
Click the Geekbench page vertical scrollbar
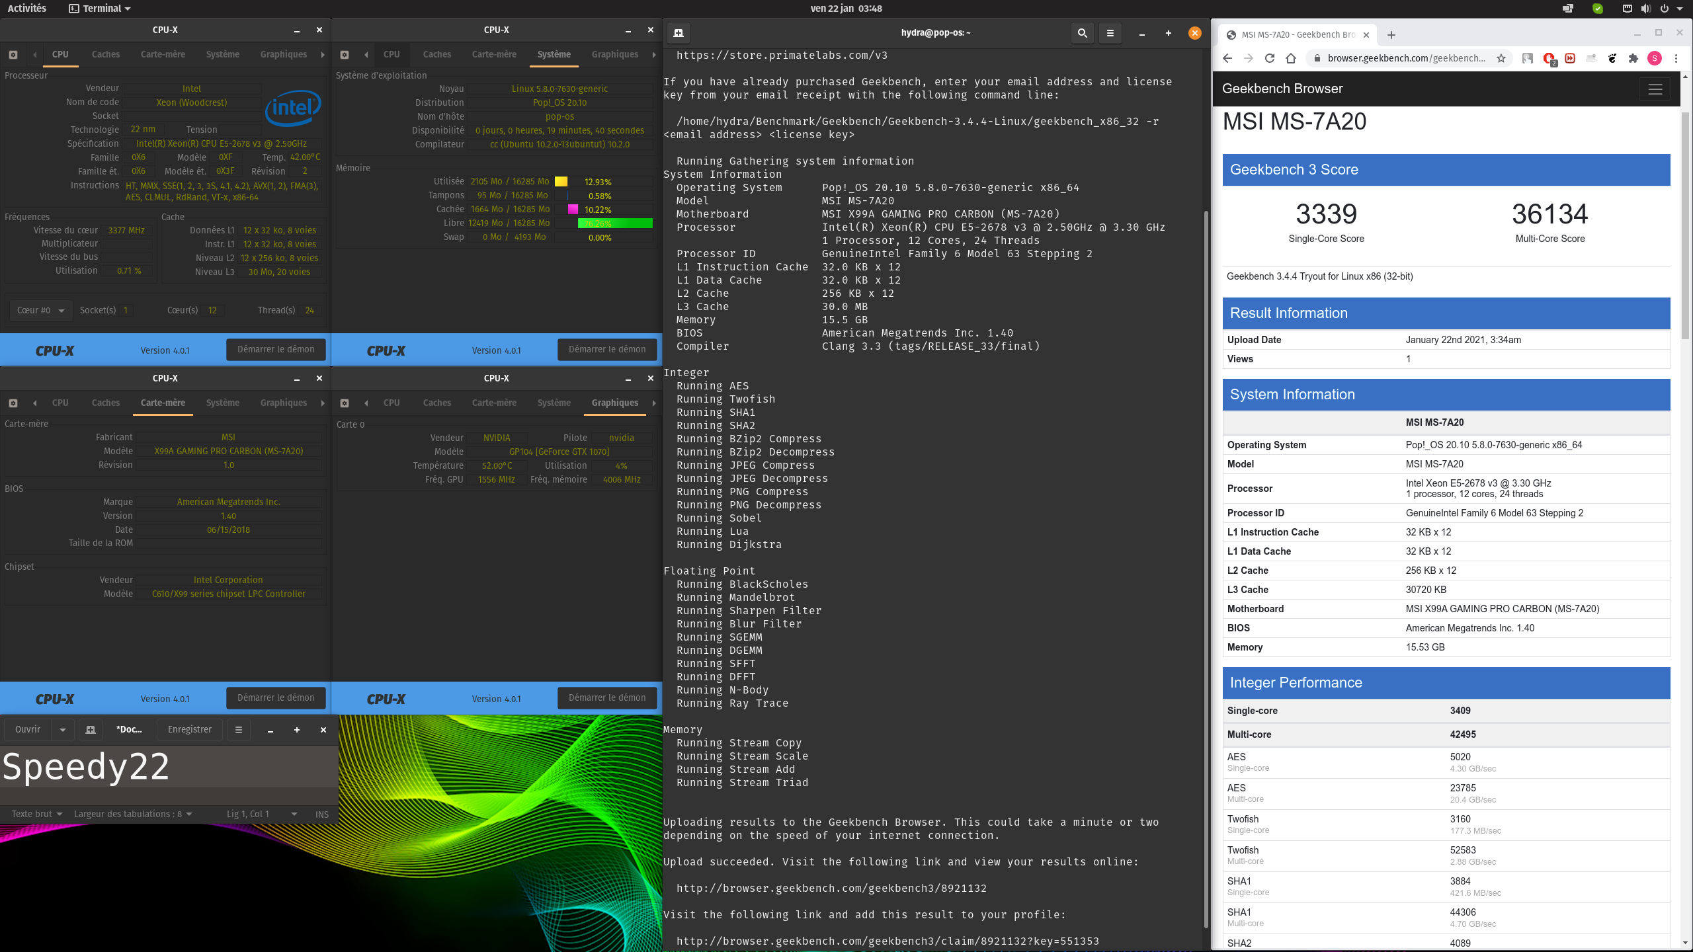click(x=1686, y=225)
